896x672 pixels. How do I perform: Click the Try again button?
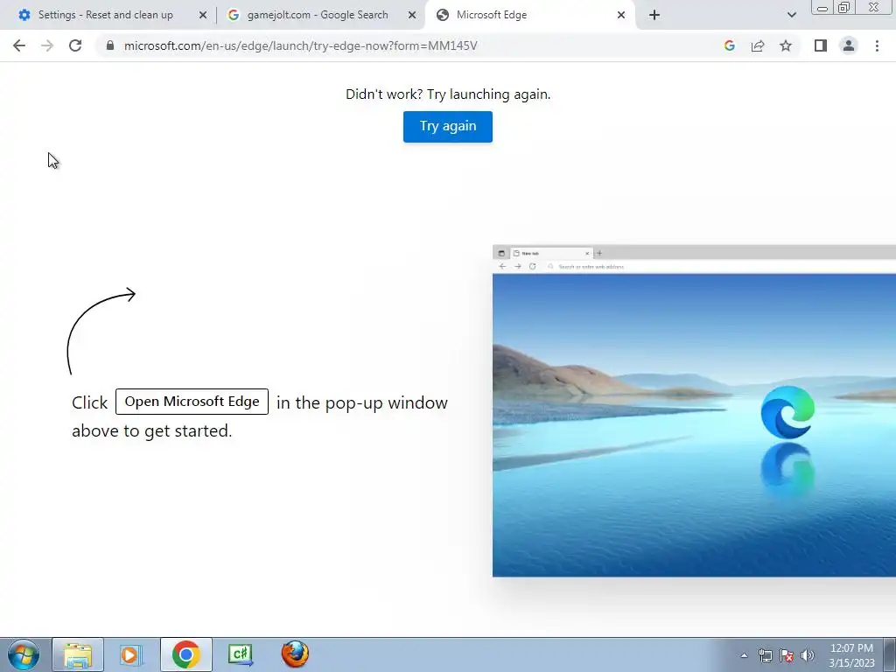447,126
